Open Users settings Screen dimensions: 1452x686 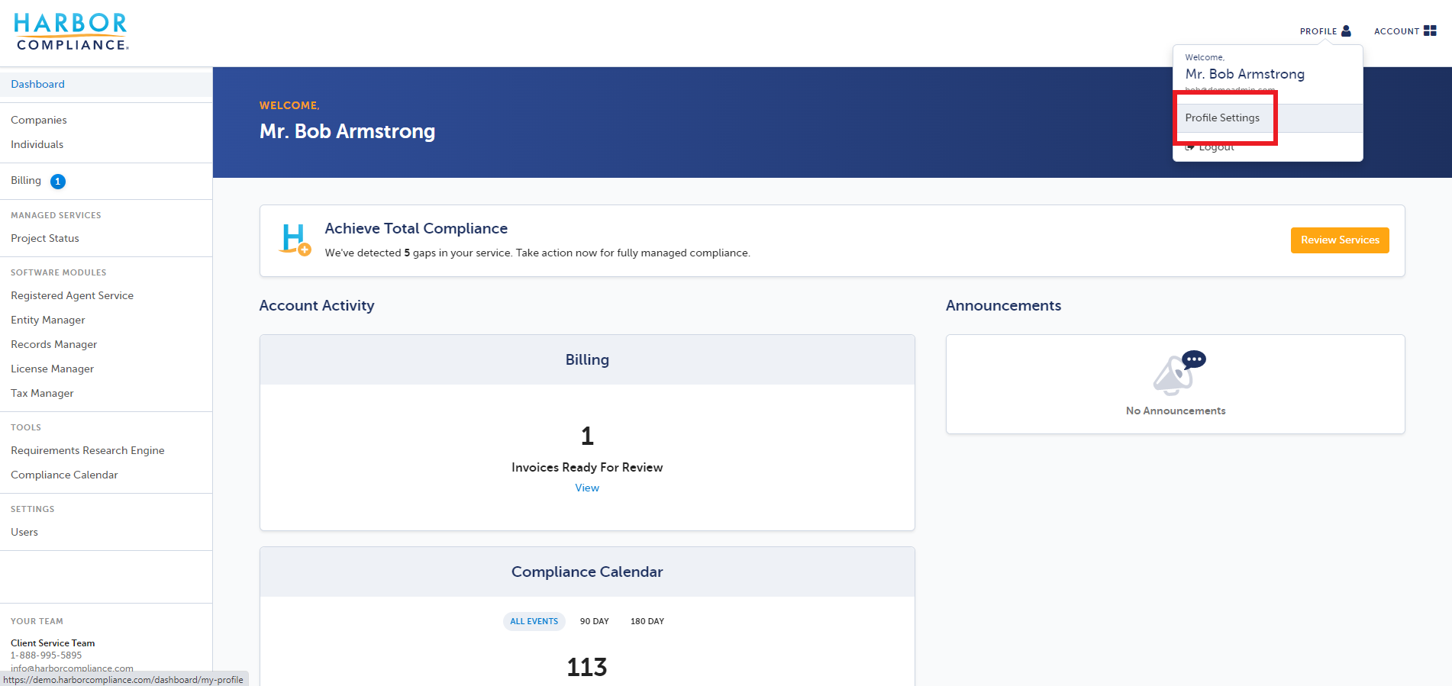point(24,532)
